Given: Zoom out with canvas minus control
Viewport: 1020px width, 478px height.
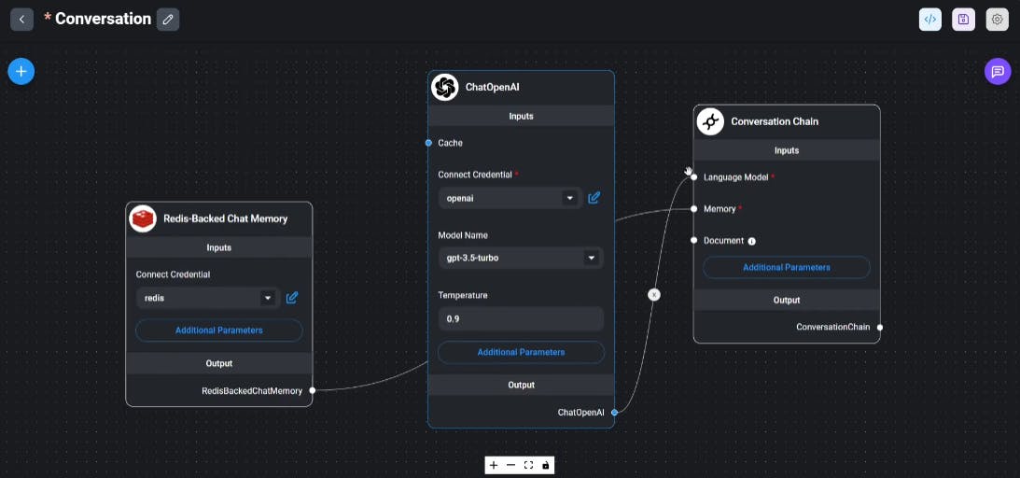Looking at the screenshot, I should [510, 465].
